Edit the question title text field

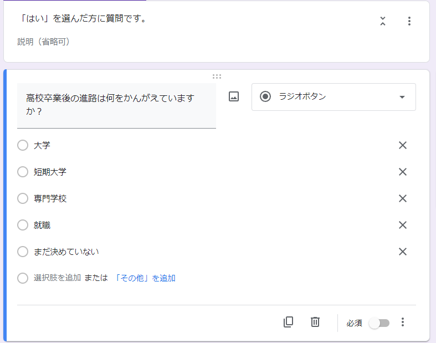[116, 105]
